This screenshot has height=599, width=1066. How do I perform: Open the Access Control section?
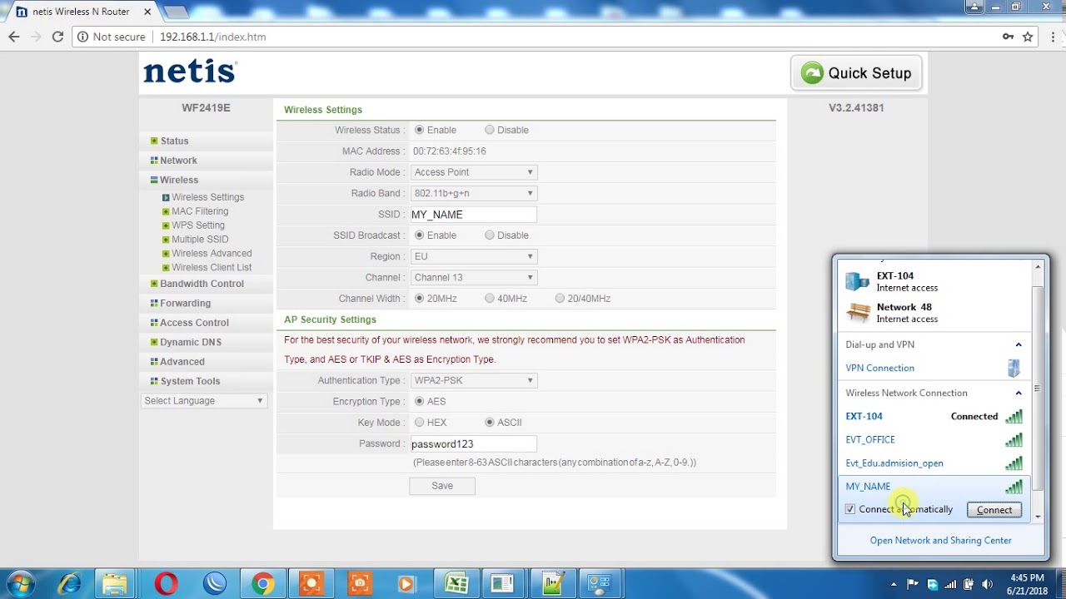click(x=194, y=323)
